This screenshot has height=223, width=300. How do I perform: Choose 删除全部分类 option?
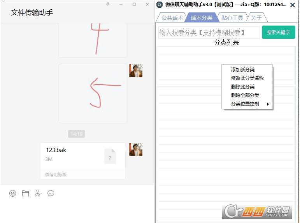point(245,95)
